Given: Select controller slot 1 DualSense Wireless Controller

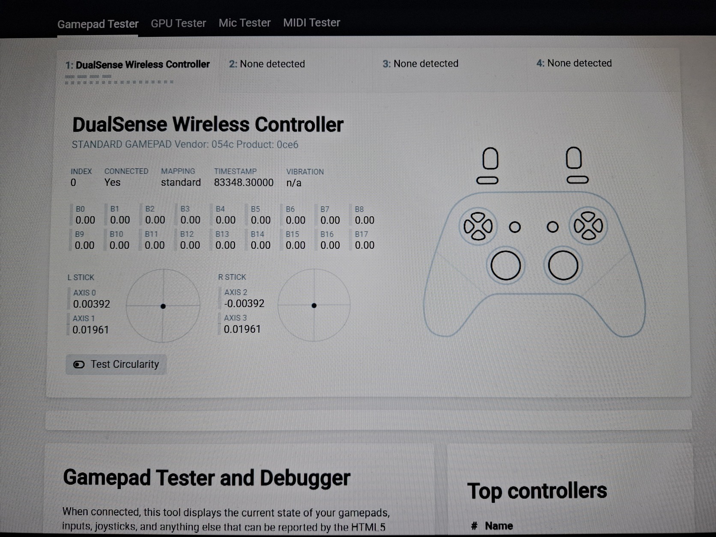Looking at the screenshot, I should point(137,65).
